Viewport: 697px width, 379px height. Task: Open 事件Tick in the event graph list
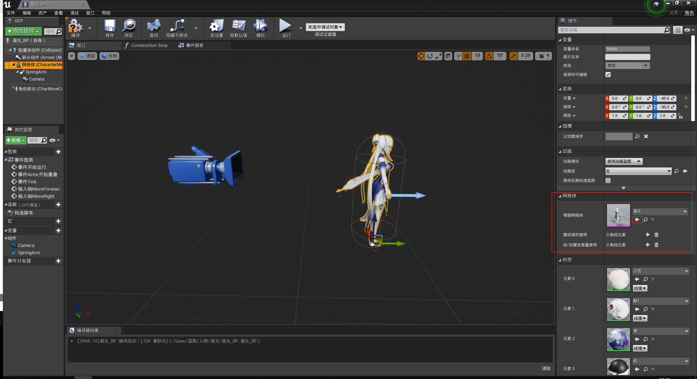(x=27, y=182)
